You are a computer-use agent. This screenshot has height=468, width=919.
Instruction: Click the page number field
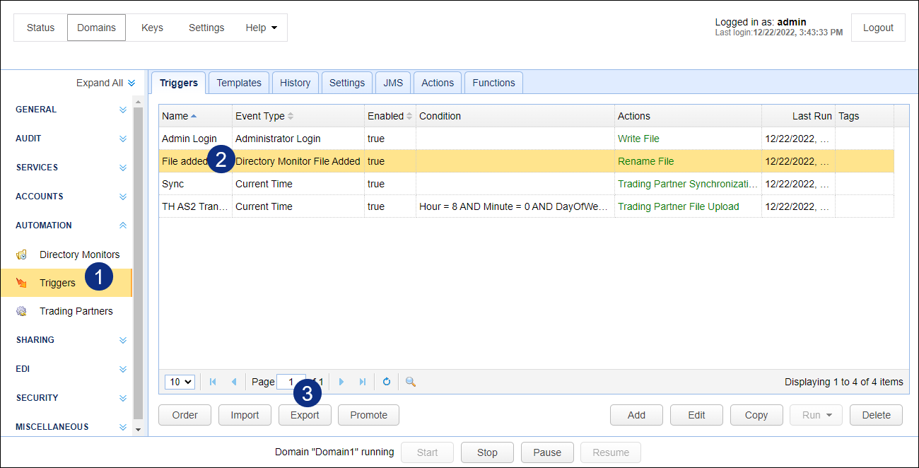coord(291,382)
